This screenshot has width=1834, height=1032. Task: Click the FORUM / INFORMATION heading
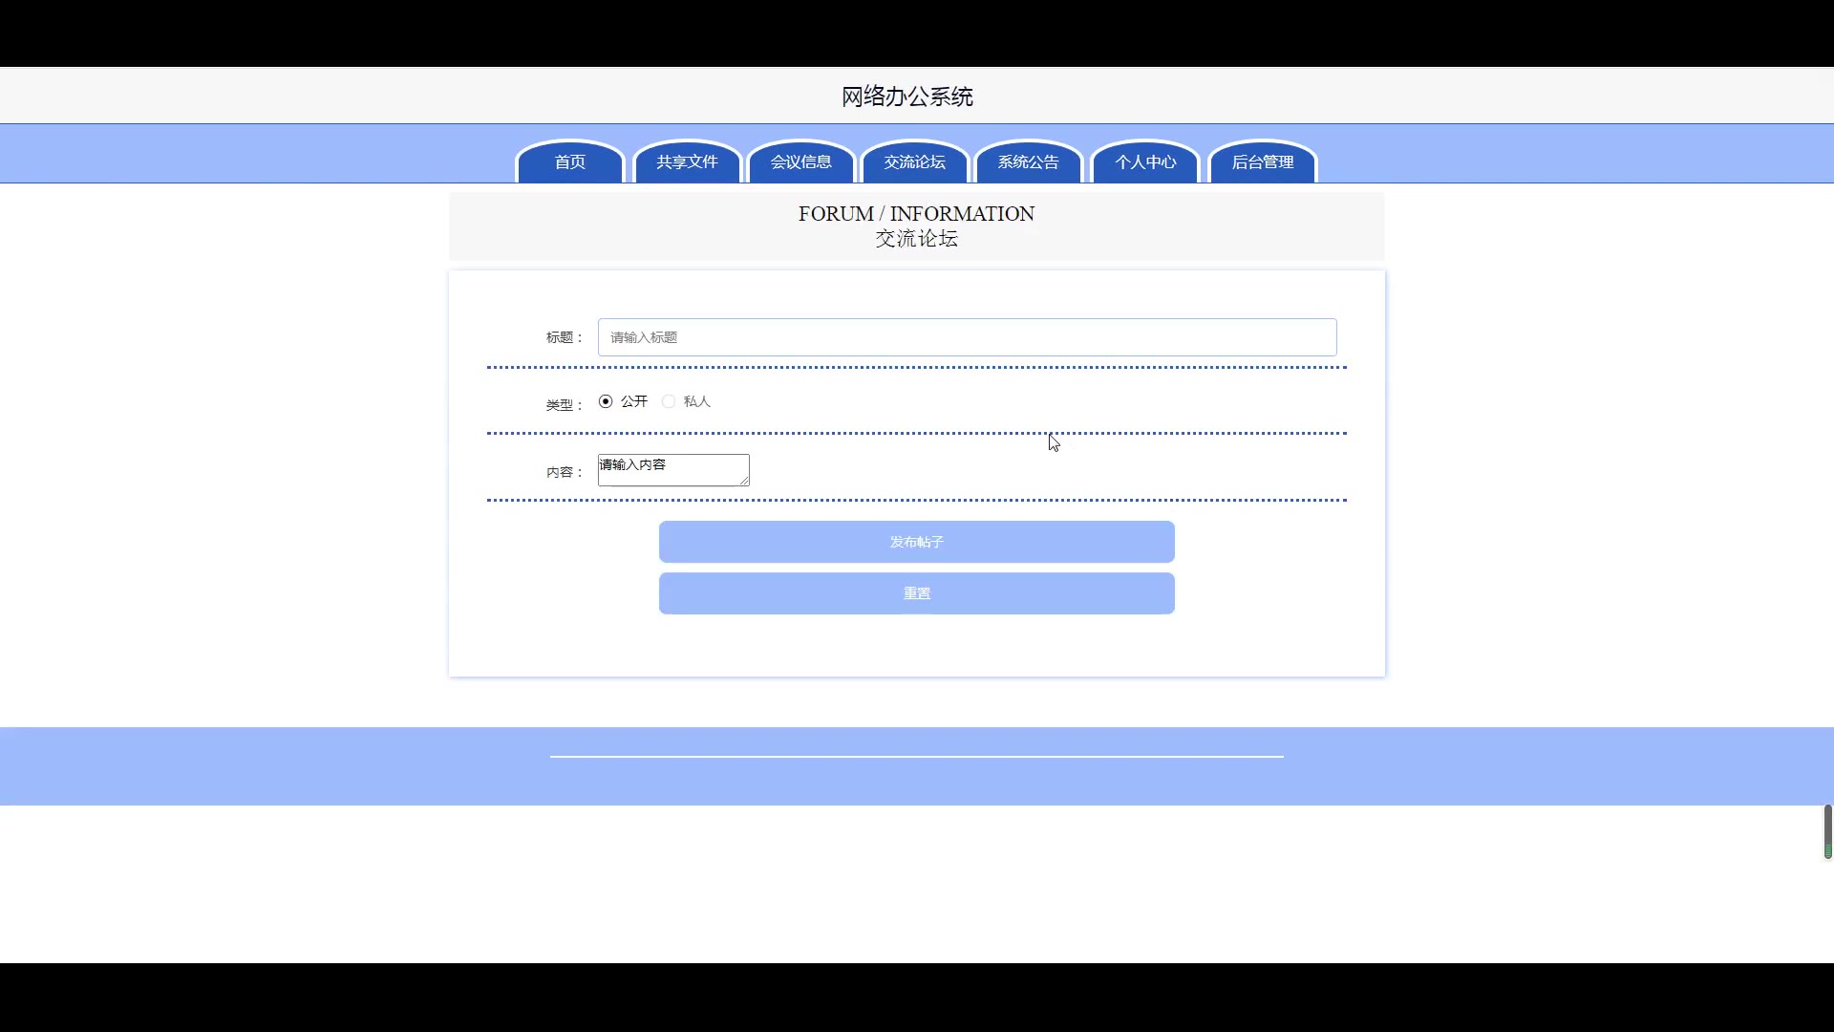point(916,214)
